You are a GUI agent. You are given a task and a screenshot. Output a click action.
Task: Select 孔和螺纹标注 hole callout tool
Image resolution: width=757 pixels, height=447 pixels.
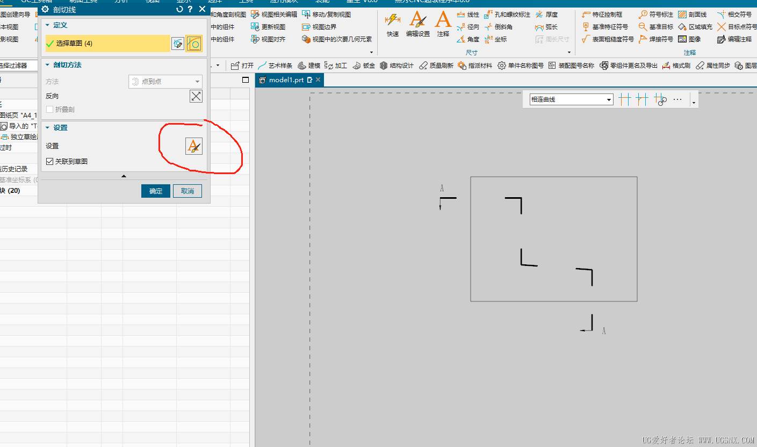pos(507,15)
